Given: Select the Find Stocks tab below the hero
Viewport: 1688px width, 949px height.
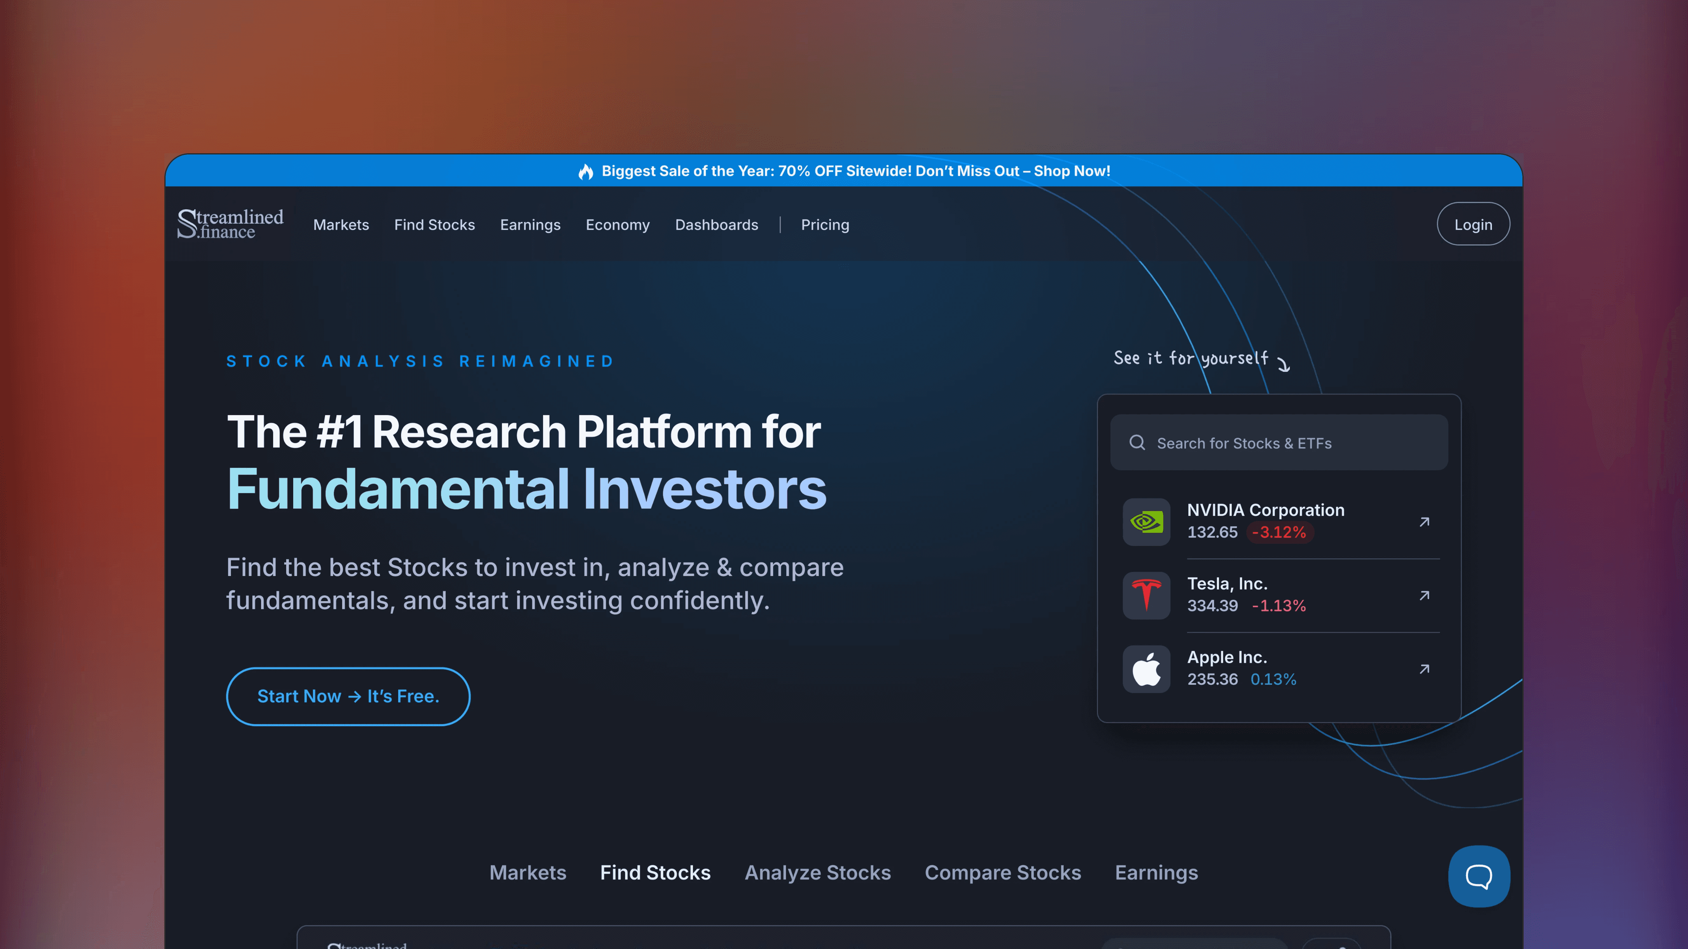Looking at the screenshot, I should (655, 872).
